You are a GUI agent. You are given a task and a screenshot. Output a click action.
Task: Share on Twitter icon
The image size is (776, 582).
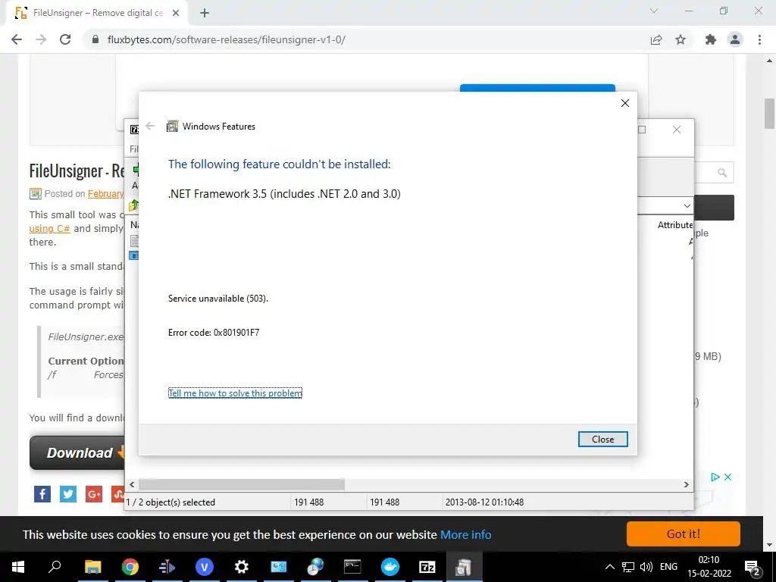click(67, 493)
